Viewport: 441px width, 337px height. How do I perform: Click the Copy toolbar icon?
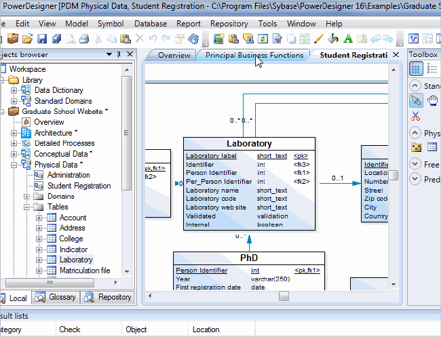tap(112, 39)
